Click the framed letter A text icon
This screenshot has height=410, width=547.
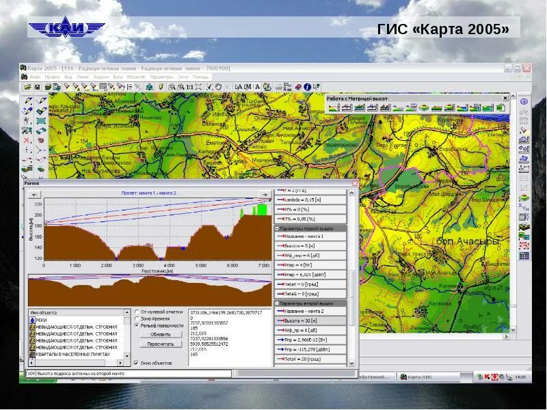258,87
